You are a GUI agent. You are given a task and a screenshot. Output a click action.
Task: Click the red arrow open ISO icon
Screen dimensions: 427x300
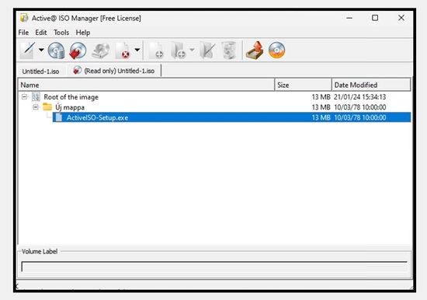(x=78, y=51)
